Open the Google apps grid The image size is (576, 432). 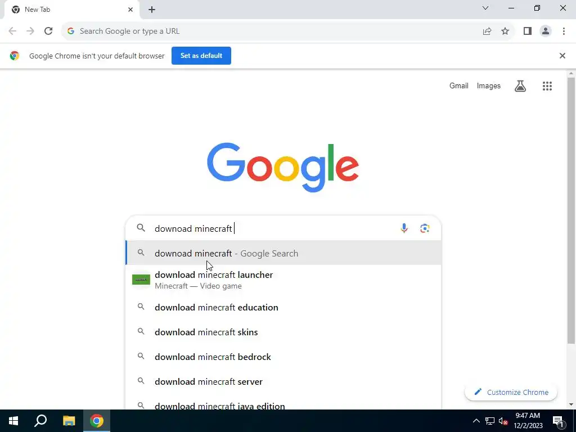click(547, 86)
